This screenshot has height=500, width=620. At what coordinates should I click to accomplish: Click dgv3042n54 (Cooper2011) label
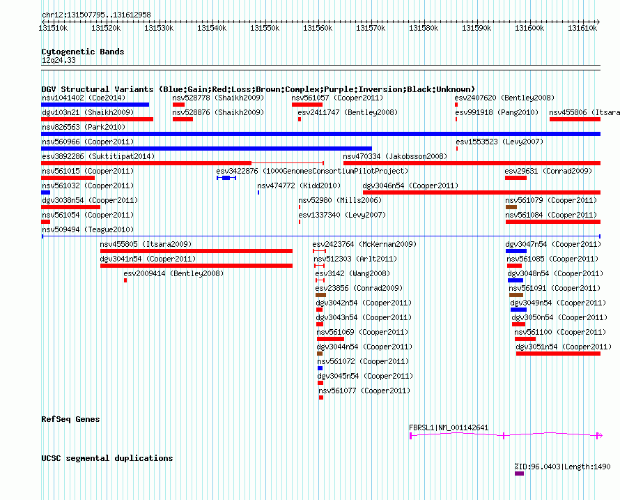click(x=364, y=303)
